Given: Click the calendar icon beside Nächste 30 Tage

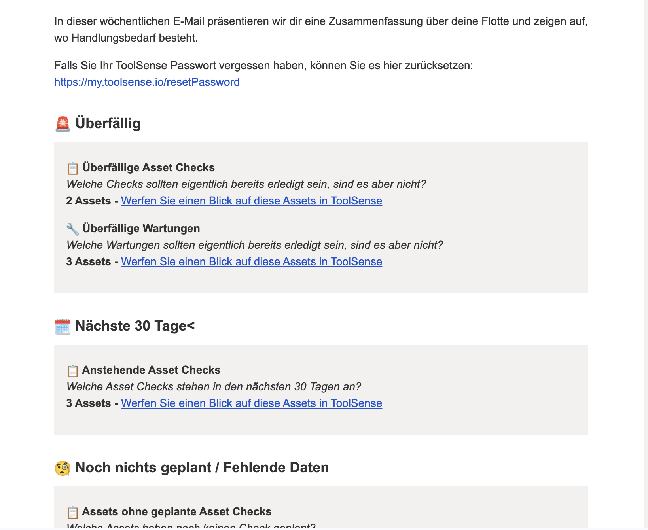Looking at the screenshot, I should pos(63,326).
